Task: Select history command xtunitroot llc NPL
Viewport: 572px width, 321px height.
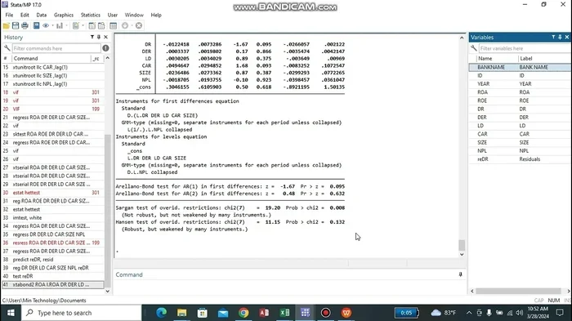Action: [53, 84]
